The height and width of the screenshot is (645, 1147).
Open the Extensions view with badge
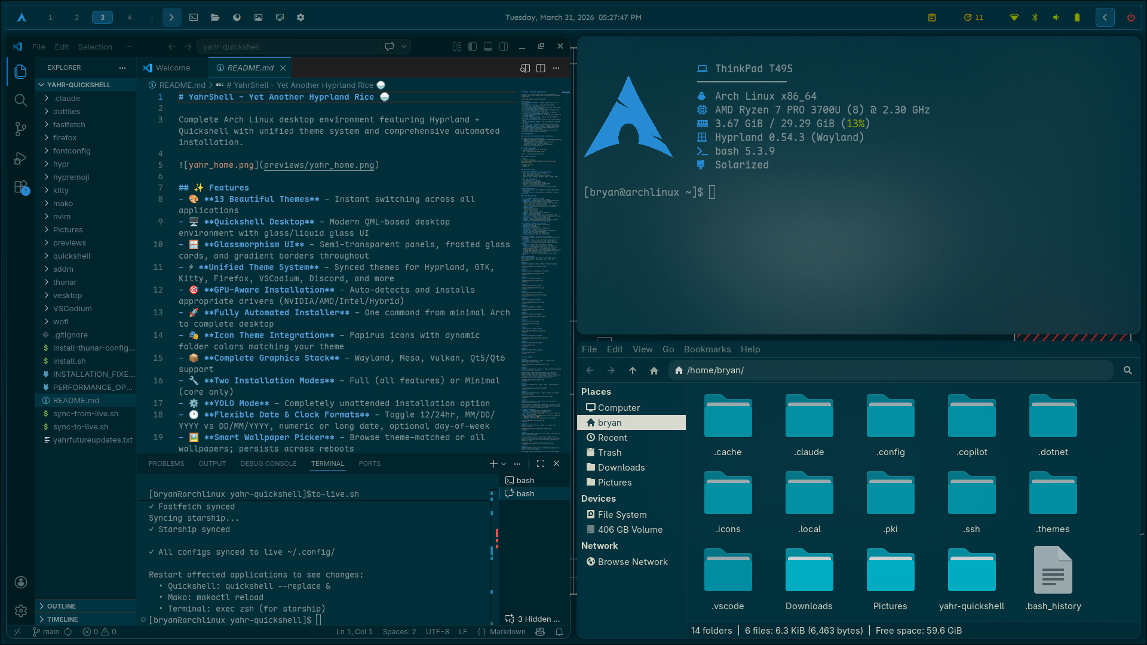coord(20,187)
